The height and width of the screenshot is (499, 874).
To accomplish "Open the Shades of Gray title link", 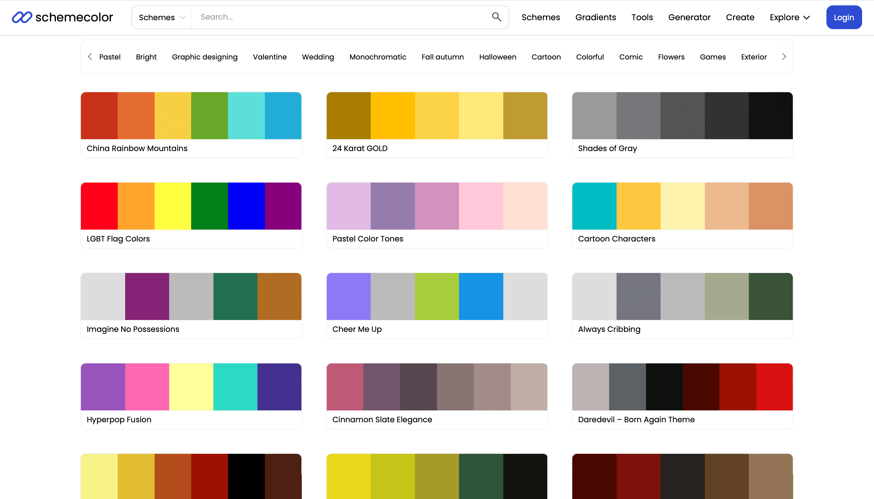I will (x=607, y=148).
